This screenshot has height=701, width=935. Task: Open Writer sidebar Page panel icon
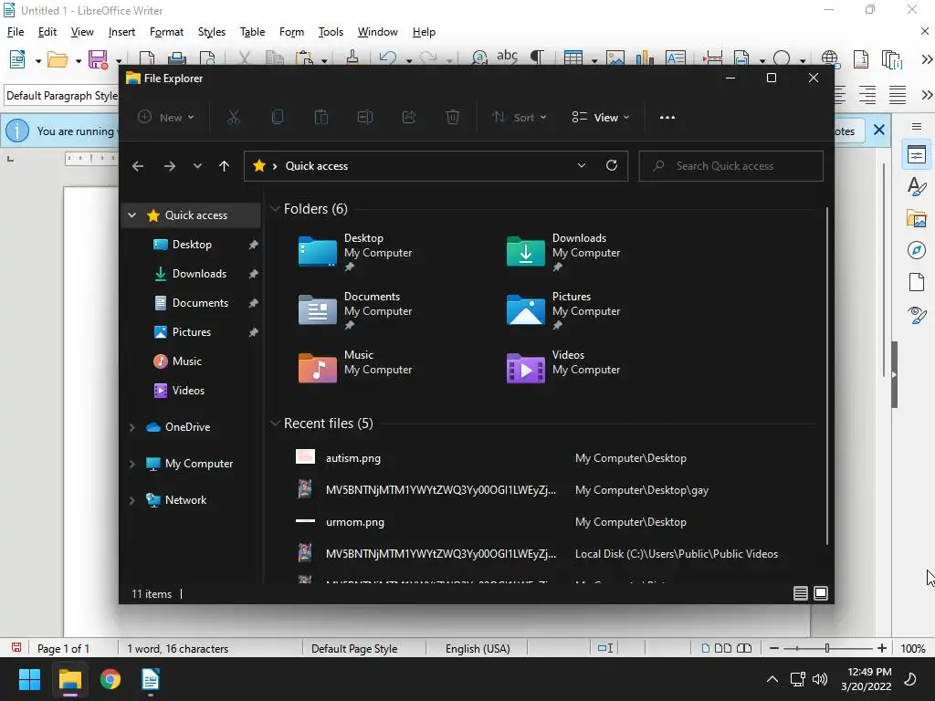(917, 281)
